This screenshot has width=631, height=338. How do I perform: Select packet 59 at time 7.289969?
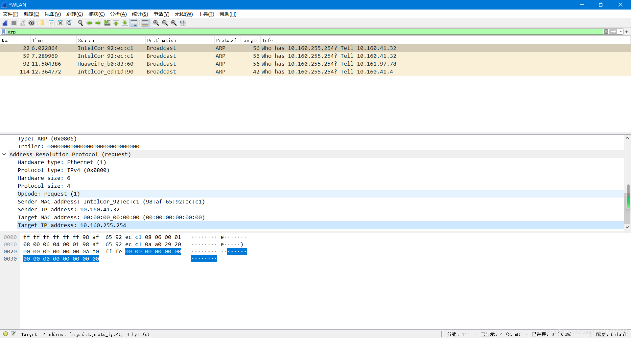coord(315,56)
